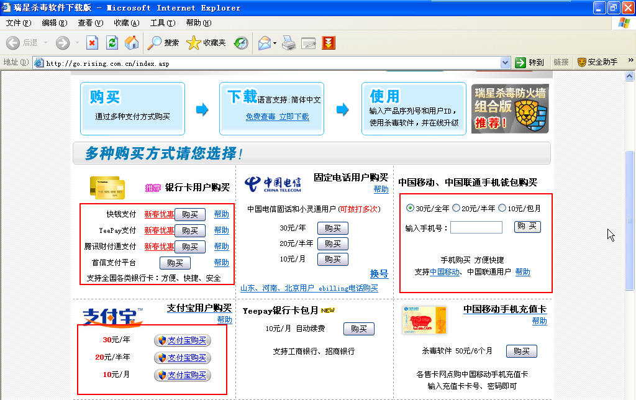Click 购买 button for 快钱支付
The height and width of the screenshot is (400, 636).
[190, 214]
